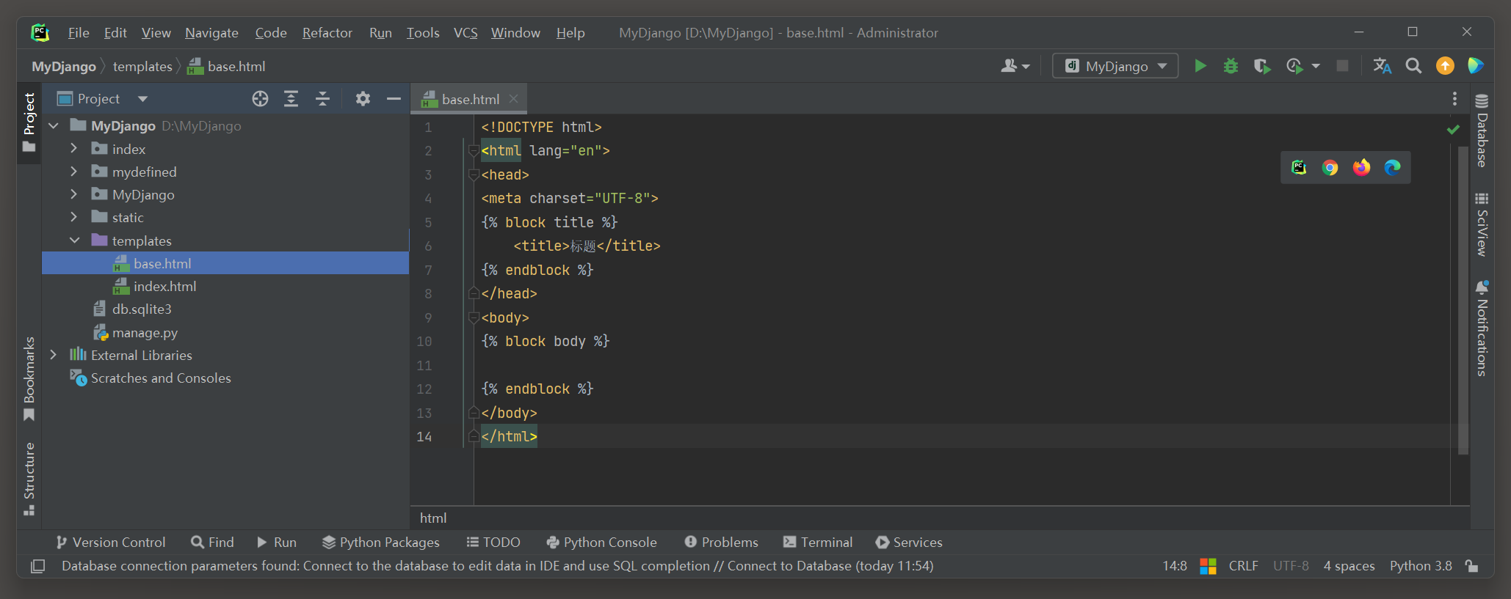The width and height of the screenshot is (1511, 599).
Task: Open preview in built-in PyCharm browser
Action: (1299, 167)
